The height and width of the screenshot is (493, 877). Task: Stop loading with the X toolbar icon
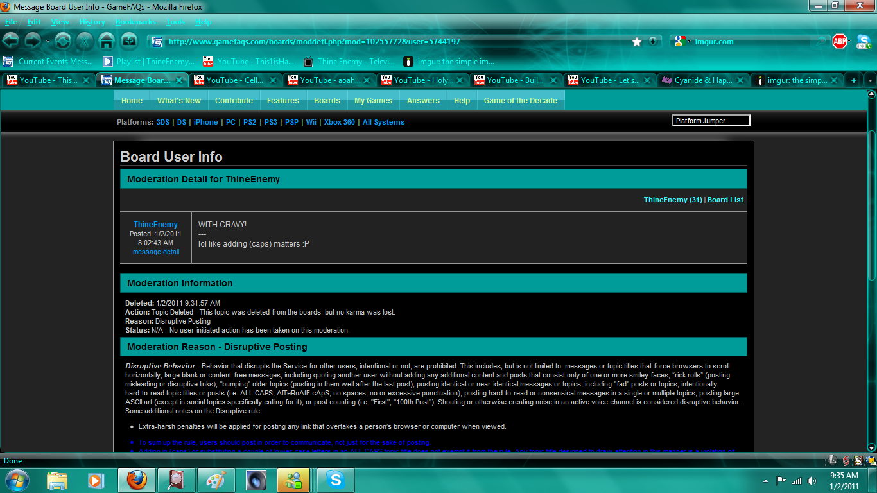click(x=85, y=41)
